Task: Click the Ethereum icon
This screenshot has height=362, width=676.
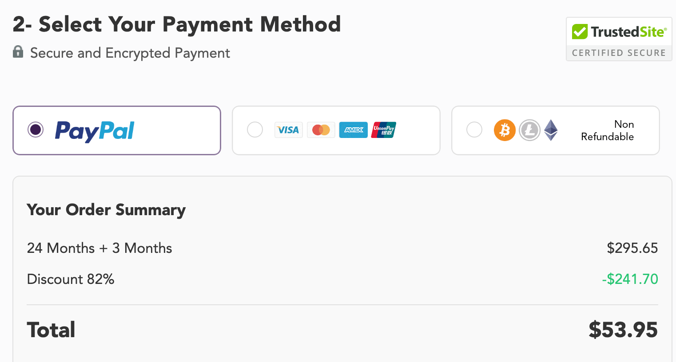Action: click(551, 130)
